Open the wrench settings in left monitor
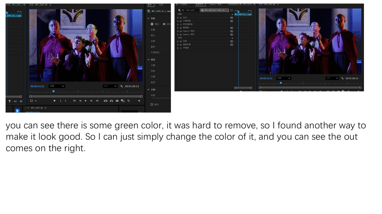The width and height of the screenshot is (382, 214). [x=122, y=86]
